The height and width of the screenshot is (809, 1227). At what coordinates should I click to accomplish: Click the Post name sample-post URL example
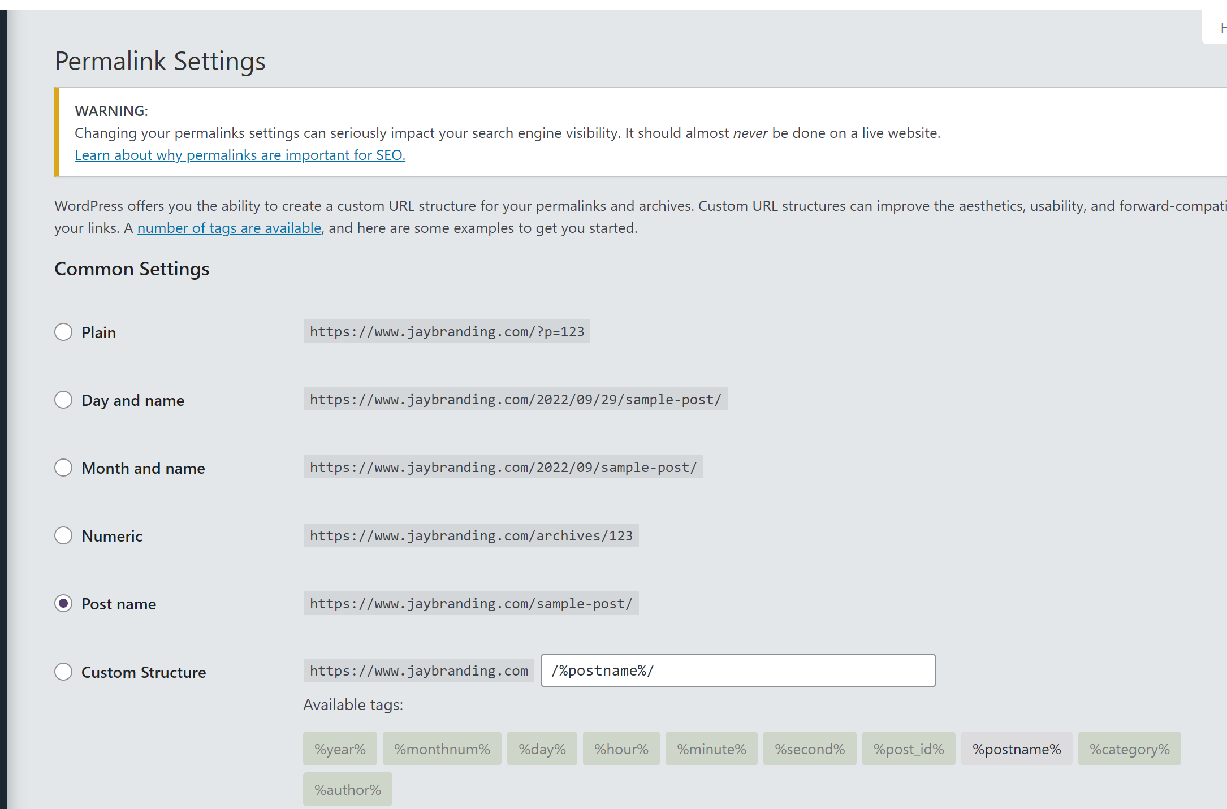(471, 603)
